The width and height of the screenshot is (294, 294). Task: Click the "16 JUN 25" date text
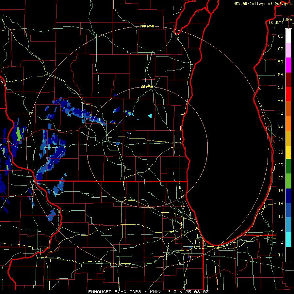(x=178, y=292)
